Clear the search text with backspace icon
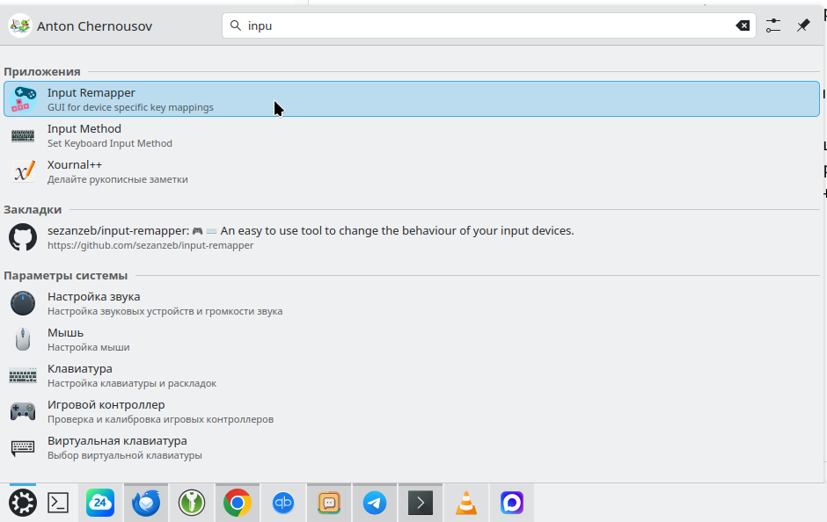Screen dimensions: 827x522 point(743,25)
